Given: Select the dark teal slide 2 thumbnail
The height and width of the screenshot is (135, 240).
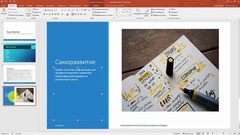Looking at the screenshot, I should click(19, 53).
